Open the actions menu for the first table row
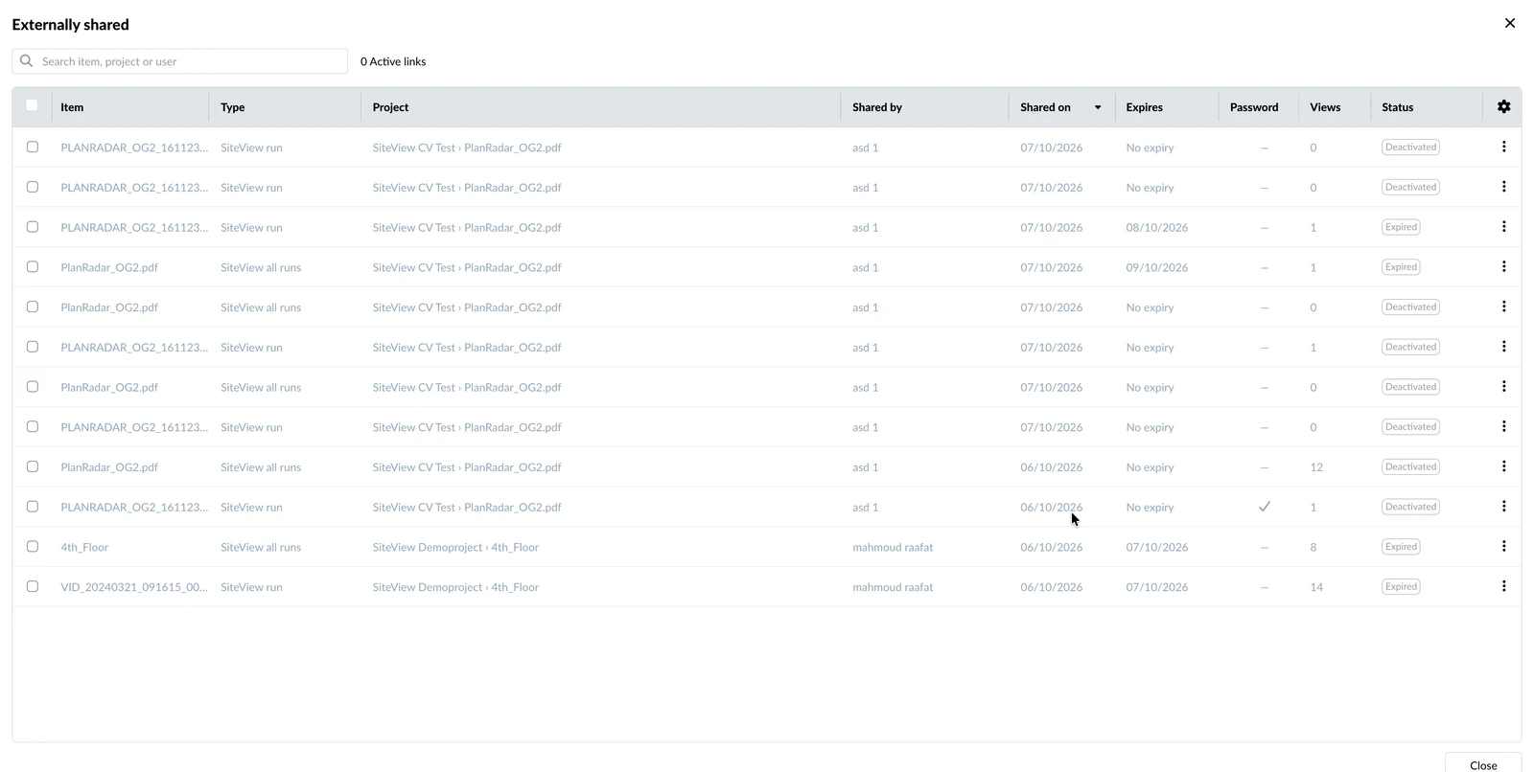The width and height of the screenshot is (1534, 772). tap(1503, 147)
